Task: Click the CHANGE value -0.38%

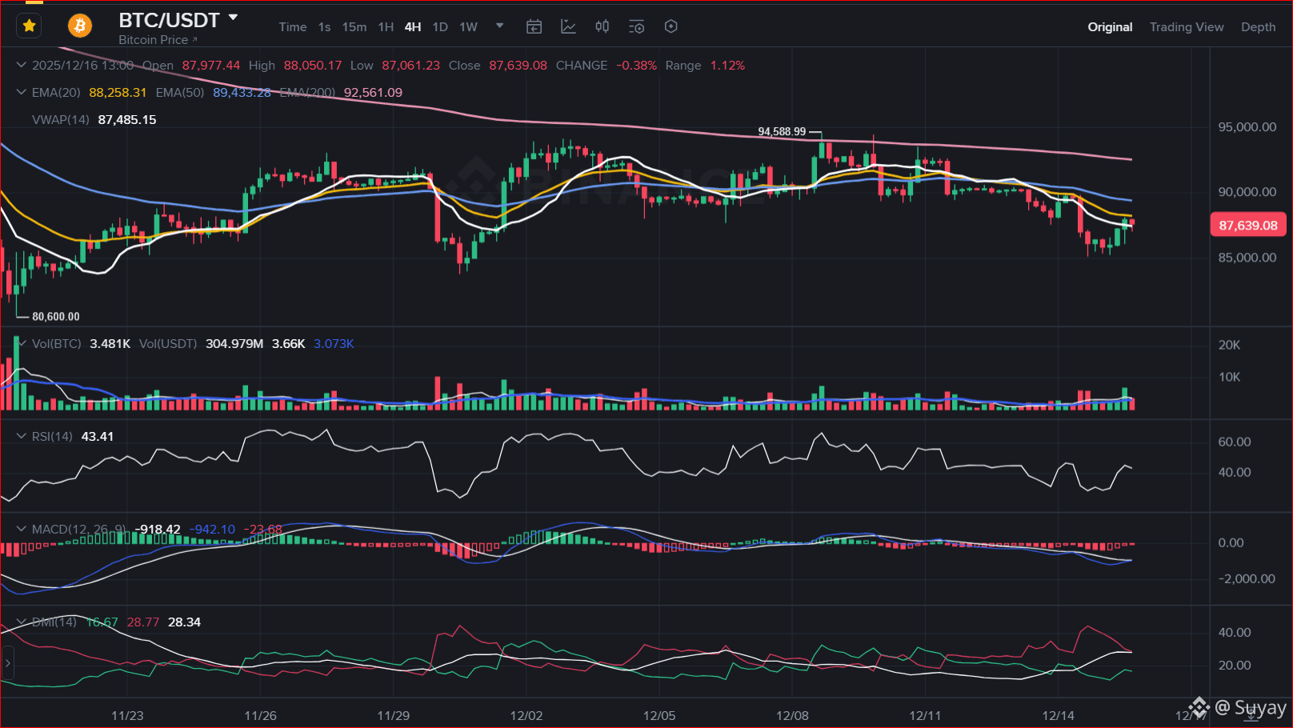Action: (636, 66)
